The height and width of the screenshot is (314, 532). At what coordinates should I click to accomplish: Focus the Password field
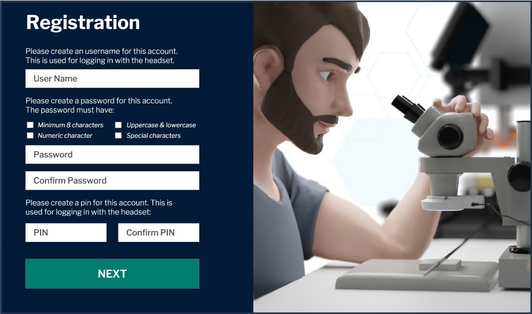(x=112, y=154)
